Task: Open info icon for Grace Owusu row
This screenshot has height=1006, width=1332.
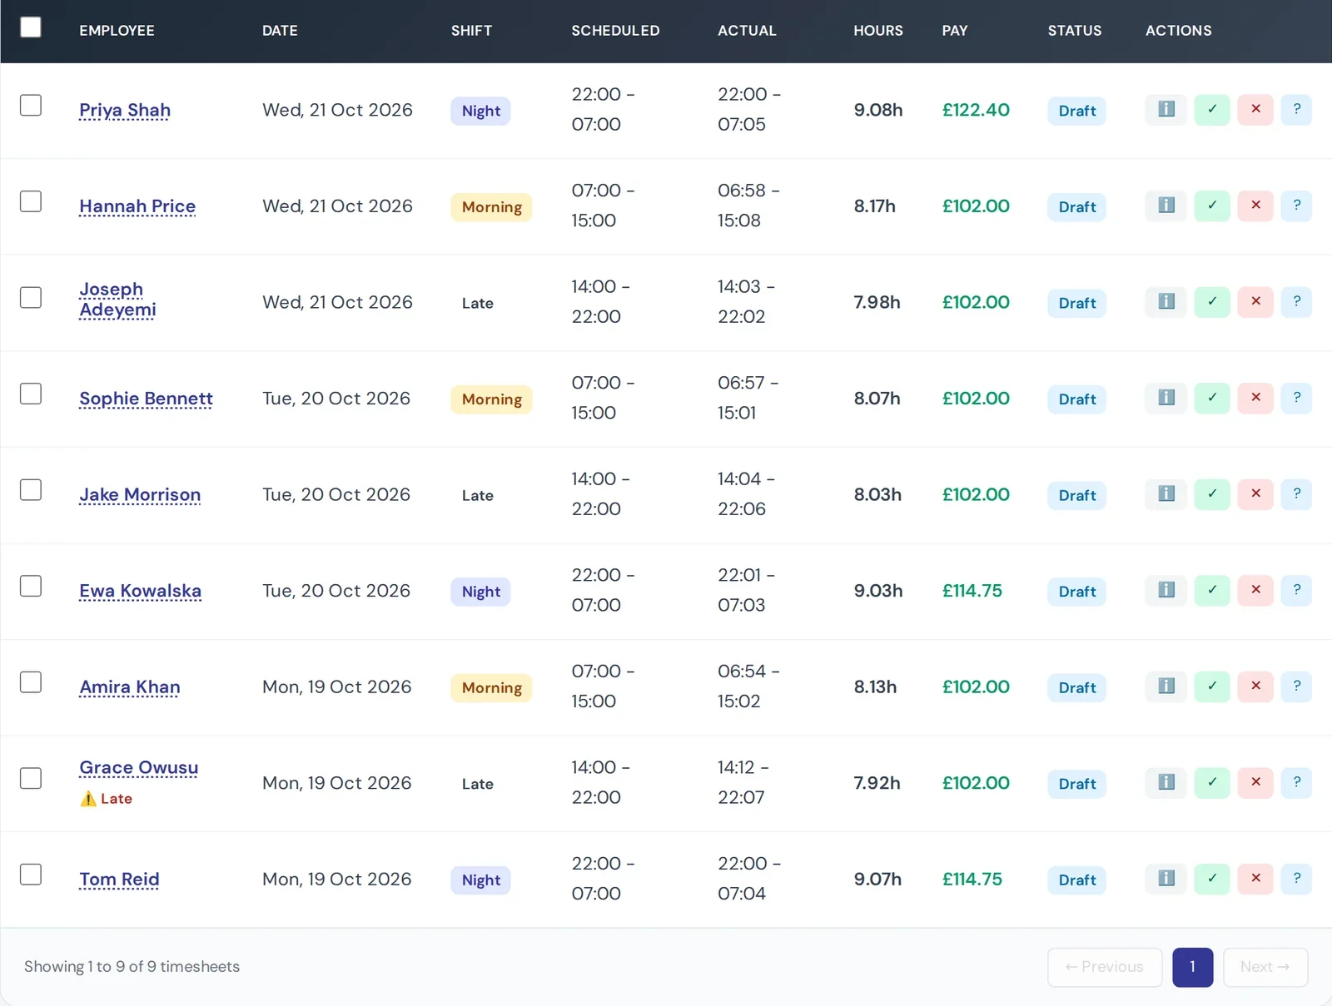Action: coord(1166,782)
